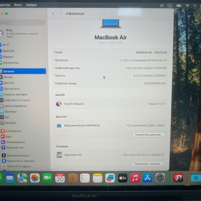Open FaceTime in the Dock
Viewport: 201px width, 201px height.
point(47,178)
